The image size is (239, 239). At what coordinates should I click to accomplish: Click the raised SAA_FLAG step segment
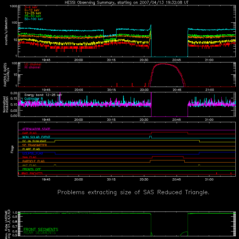point(168,156)
